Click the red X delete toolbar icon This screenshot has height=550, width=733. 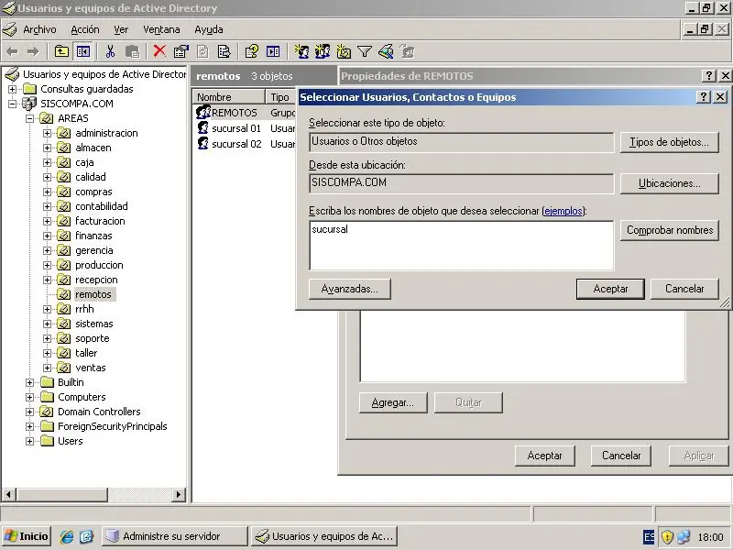(x=159, y=51)
